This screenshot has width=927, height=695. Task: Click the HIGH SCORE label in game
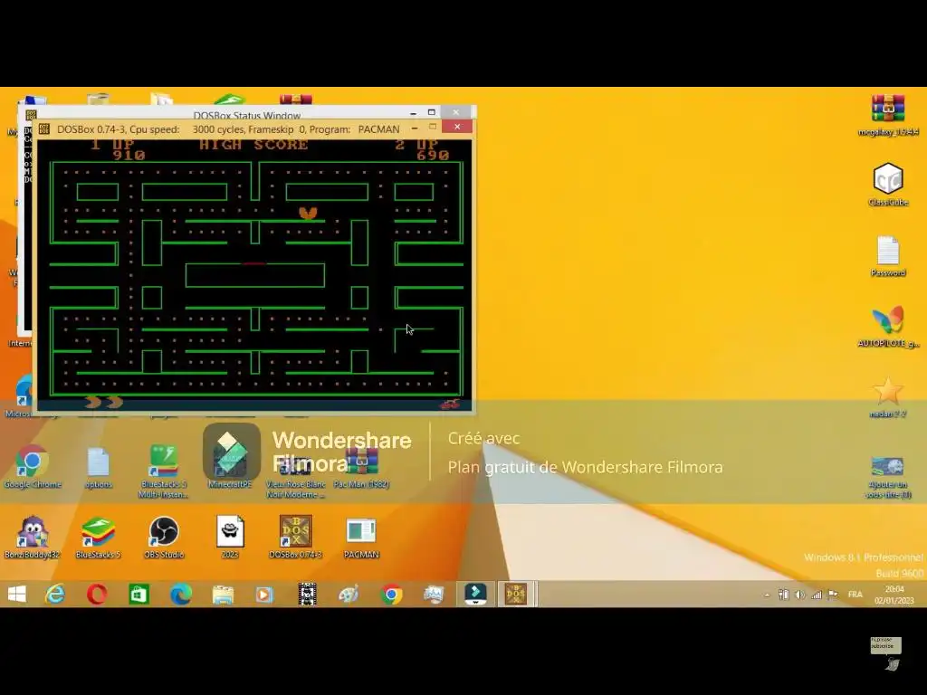point(253,145)
